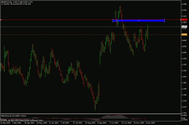Click the 2.525 price scale label

(x=184, y=107)
